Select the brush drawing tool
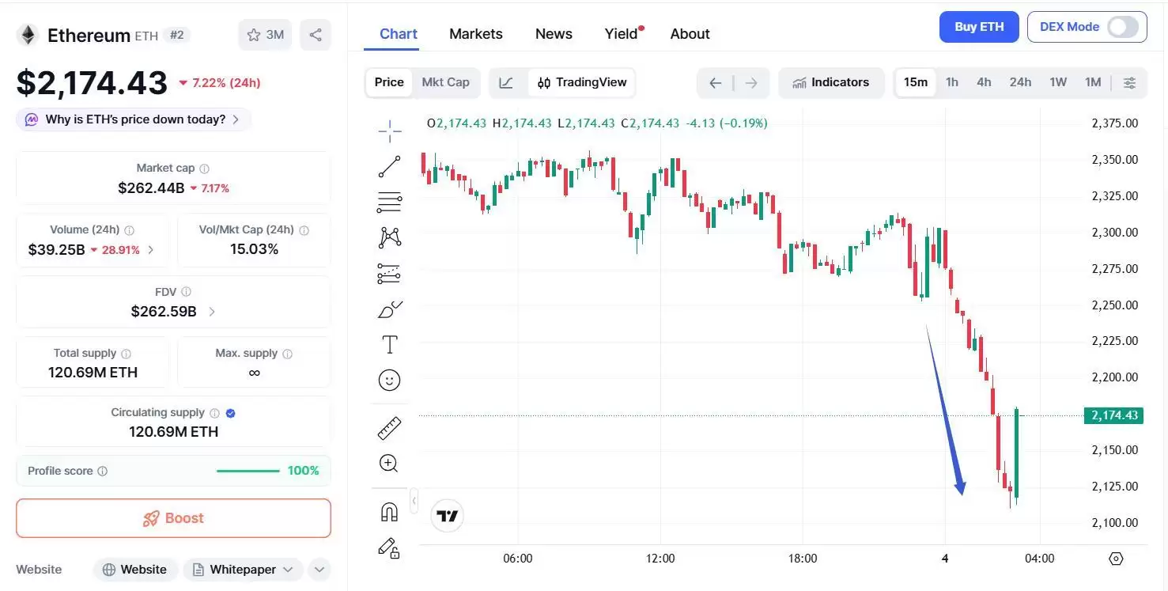The height and width of the screenshot is (591, 1168). tap(389, 309)
